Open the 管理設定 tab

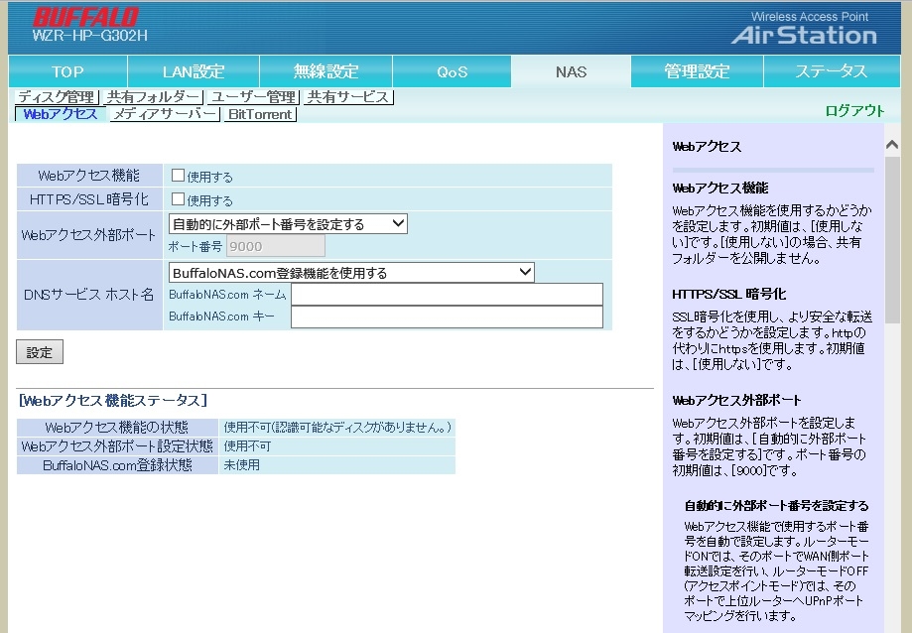(697, 71)
